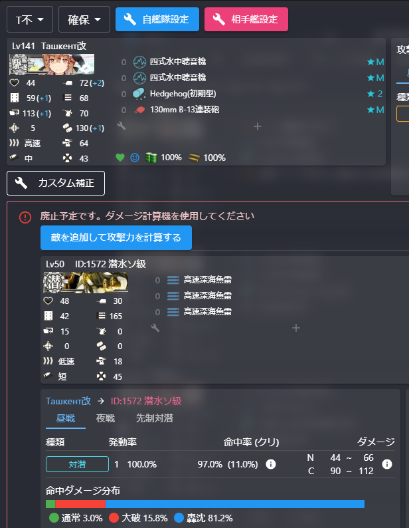Click 敵を追加して攻撃力を計算する button
The height and width of the screenshot is (528, 409).
click(116, 238)
